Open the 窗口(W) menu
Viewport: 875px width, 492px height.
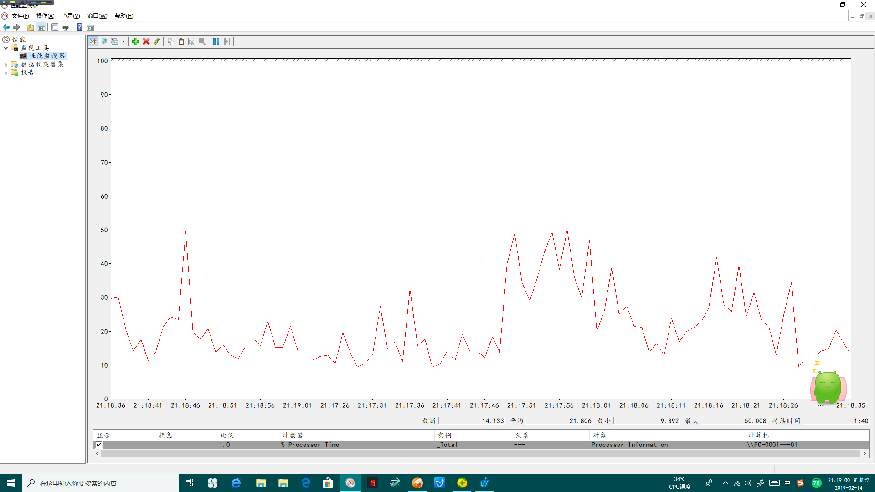pyautogui.click(x=97, y=16)
